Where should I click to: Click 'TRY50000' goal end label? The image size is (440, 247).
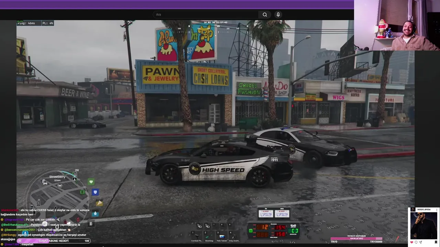coord(376,242)
